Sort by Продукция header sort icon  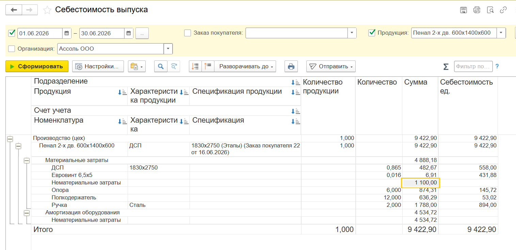tap(122, 92)
